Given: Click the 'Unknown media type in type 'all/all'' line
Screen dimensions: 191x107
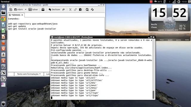Looking at the screenshot, I should (74, 78).
